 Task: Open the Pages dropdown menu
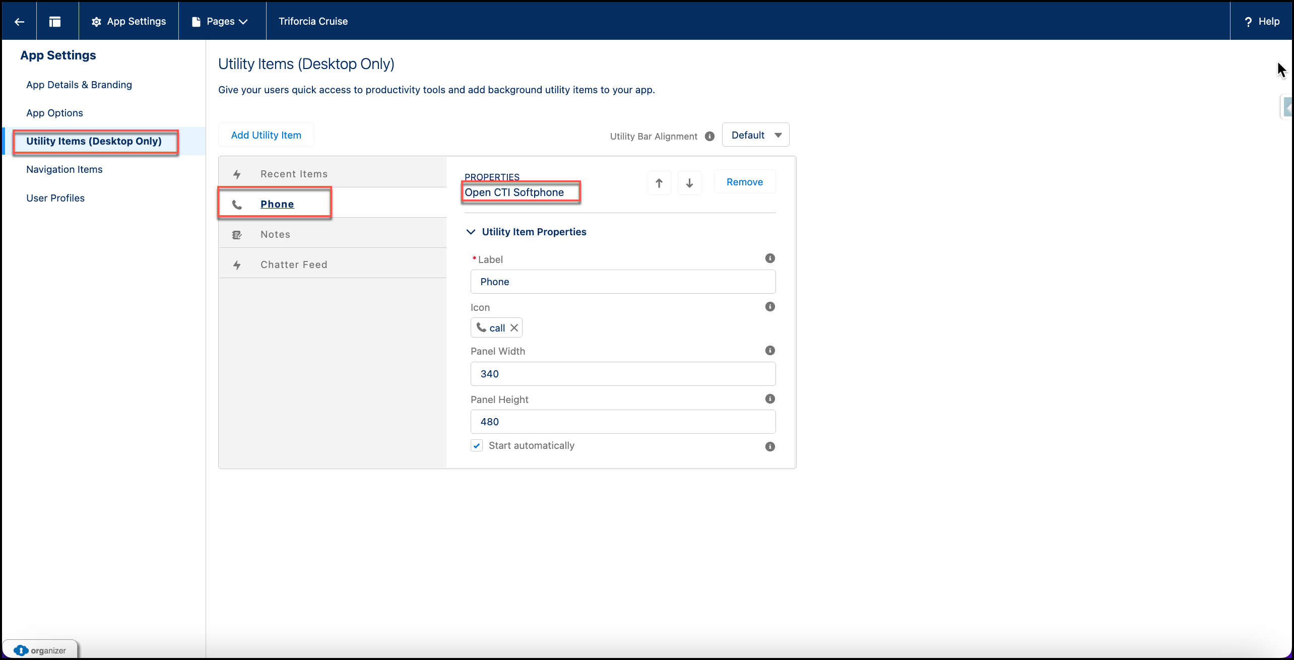click(220, 21)
